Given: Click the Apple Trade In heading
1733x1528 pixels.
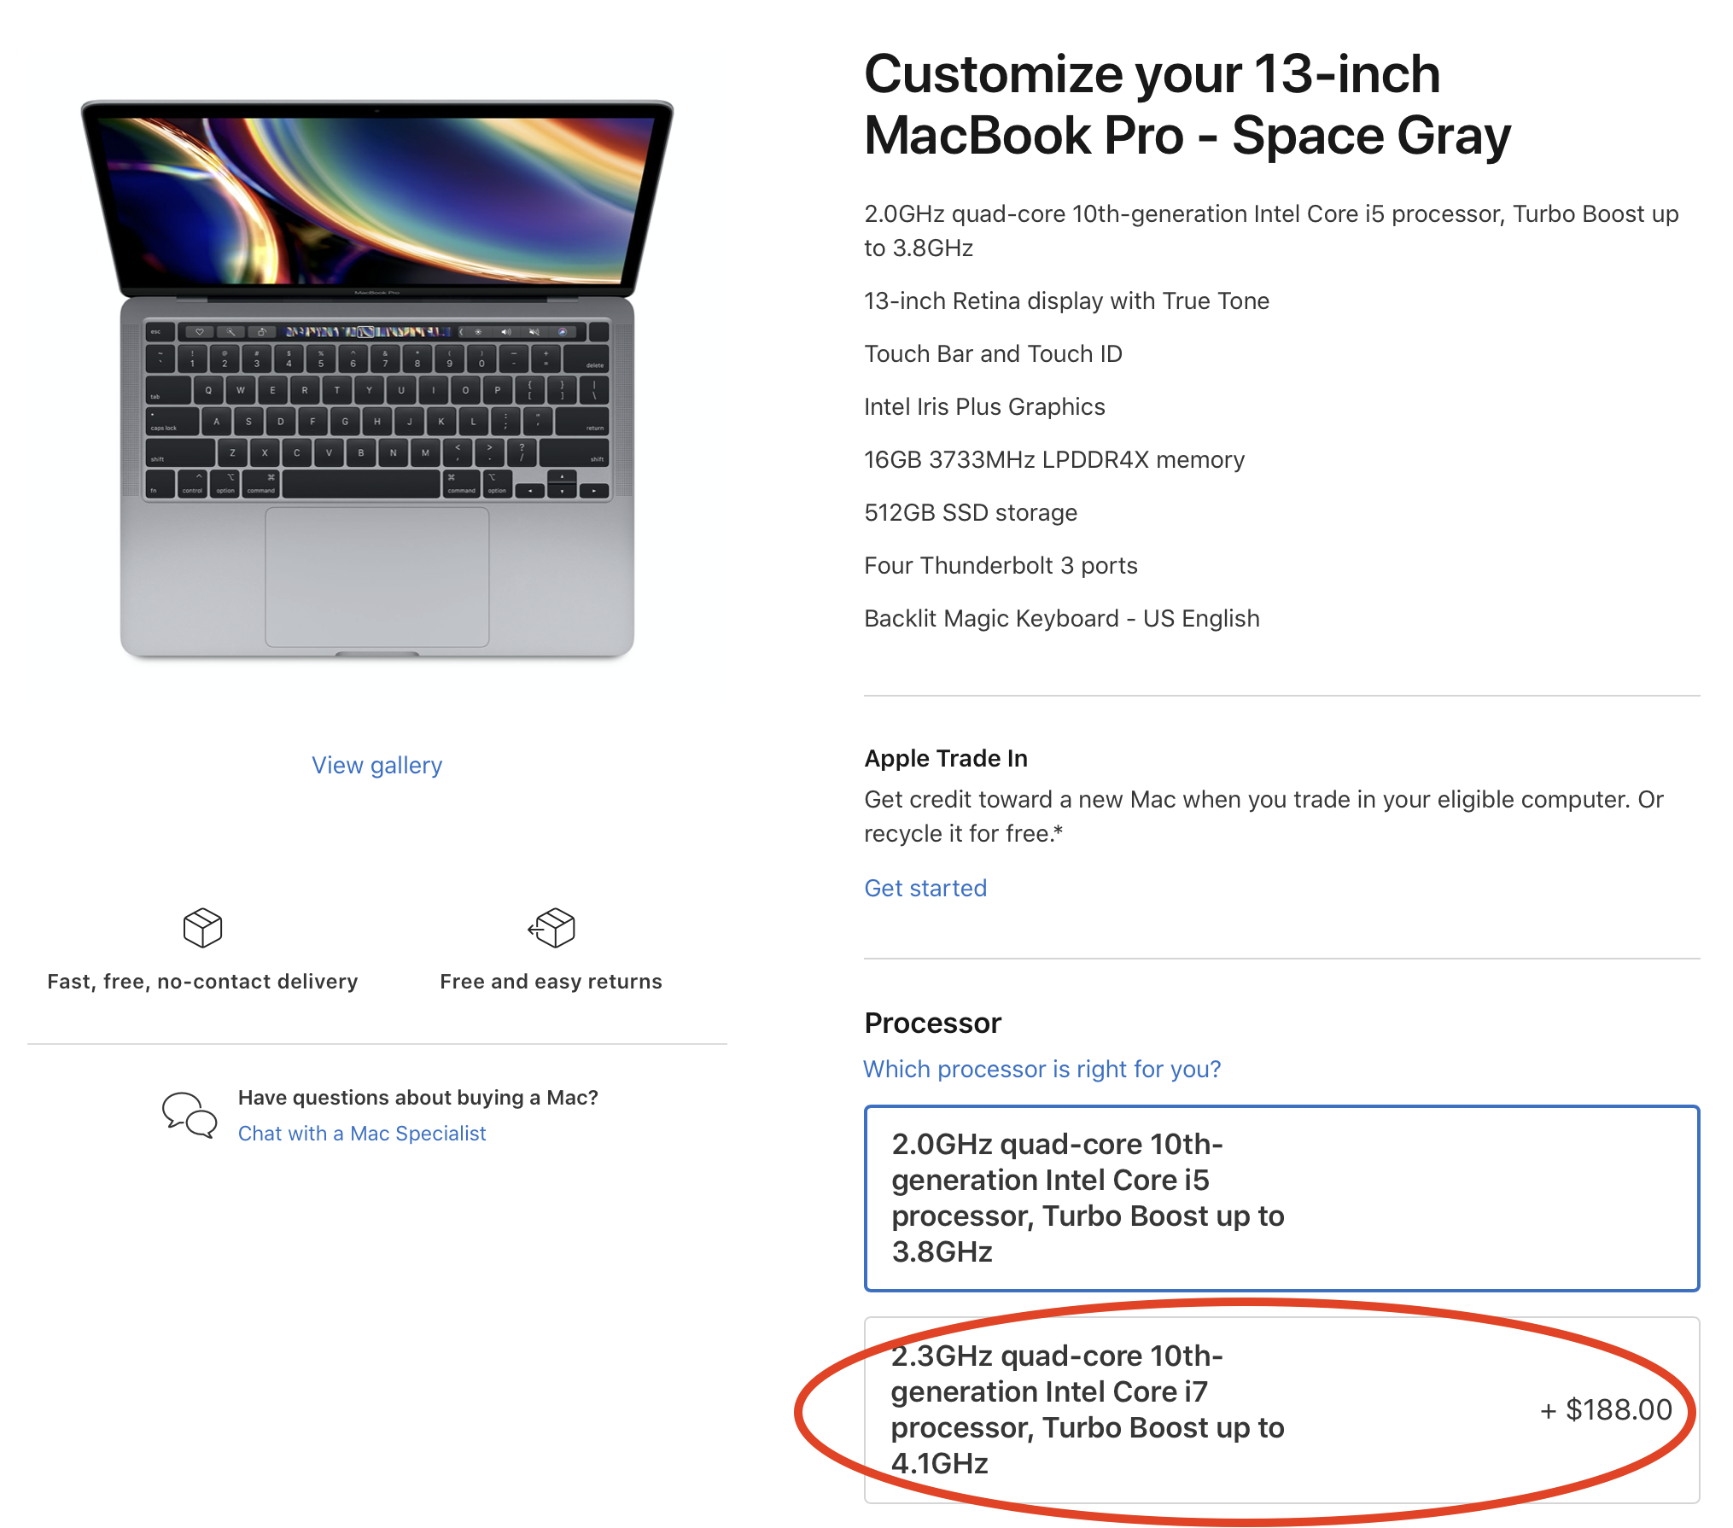Looking at the screenshot, I should [945, 758].
